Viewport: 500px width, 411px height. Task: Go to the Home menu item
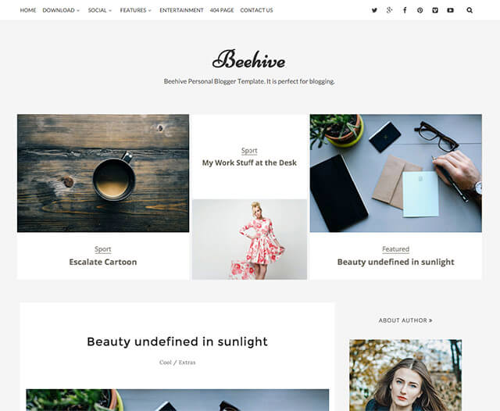point(28,10)
